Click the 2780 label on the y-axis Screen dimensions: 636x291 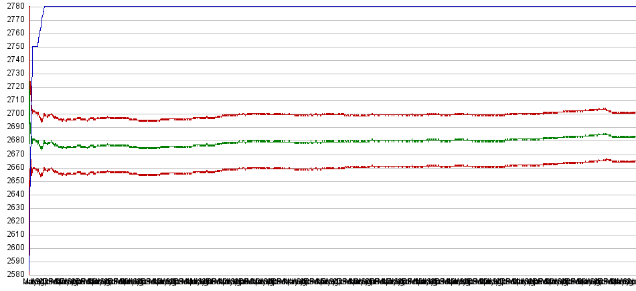[13, 7]
